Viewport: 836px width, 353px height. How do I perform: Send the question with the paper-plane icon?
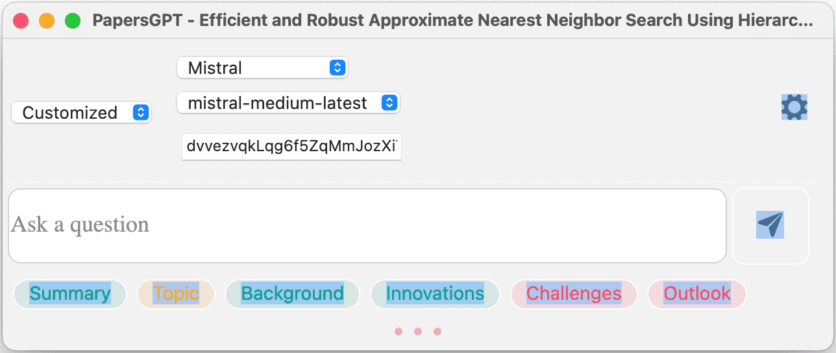click(x=770, y=225)
